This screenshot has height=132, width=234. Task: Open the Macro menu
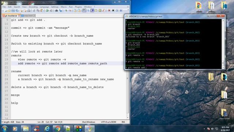(64, 7)
